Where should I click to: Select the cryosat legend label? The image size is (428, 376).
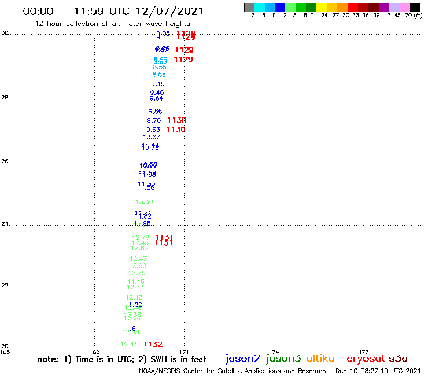[x=366, y=359]
